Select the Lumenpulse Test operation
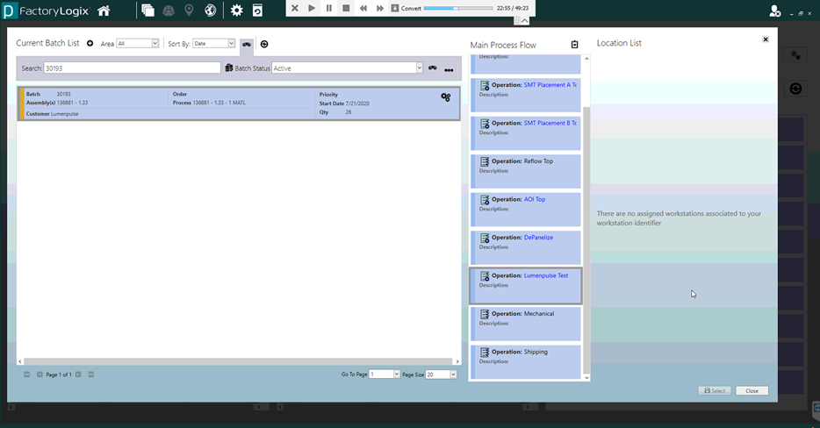Image resolution: width=820 pixels, height=428 pixels. pyautogui.click(x=545, y=275)
